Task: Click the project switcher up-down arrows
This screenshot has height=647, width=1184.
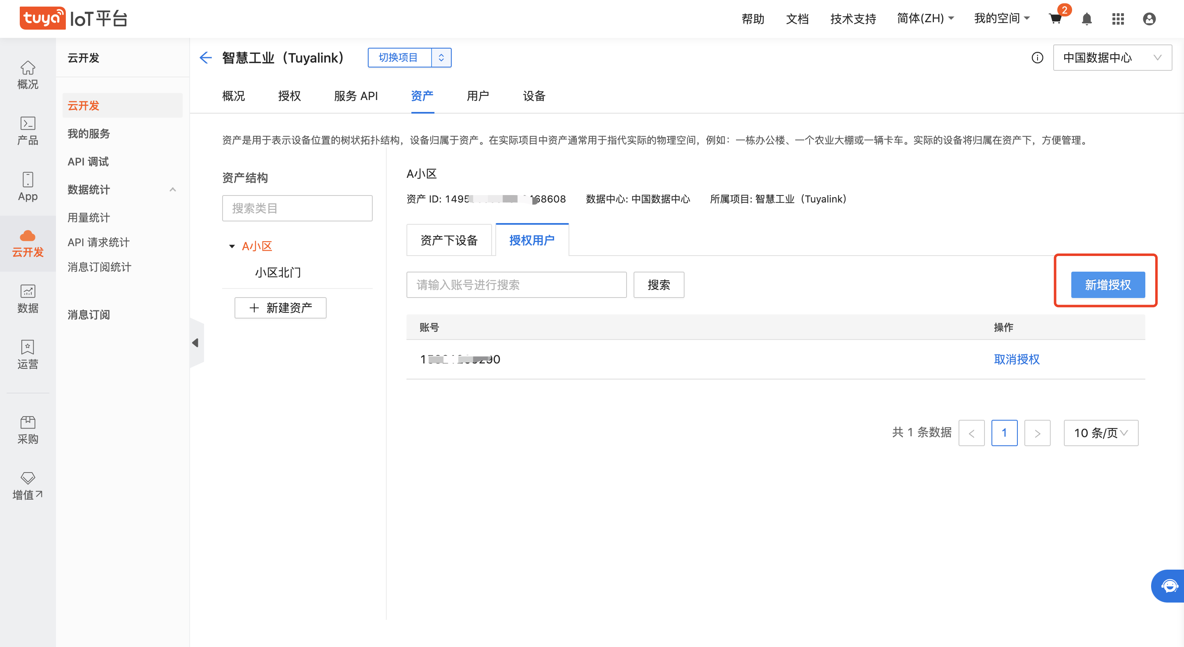Action: (x=441, y=58)
